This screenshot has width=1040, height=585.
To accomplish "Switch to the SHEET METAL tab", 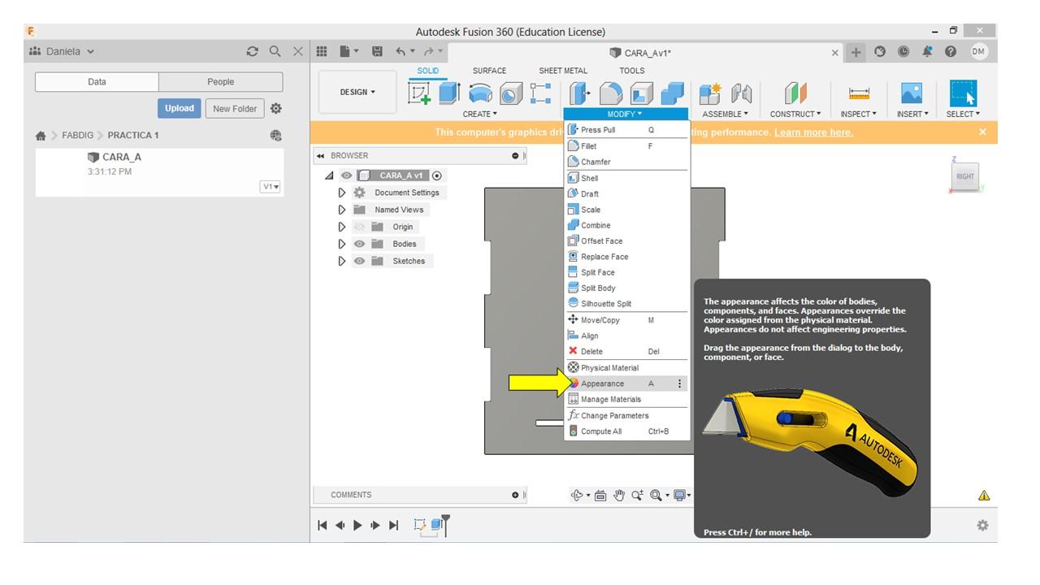I will (563, 71).
